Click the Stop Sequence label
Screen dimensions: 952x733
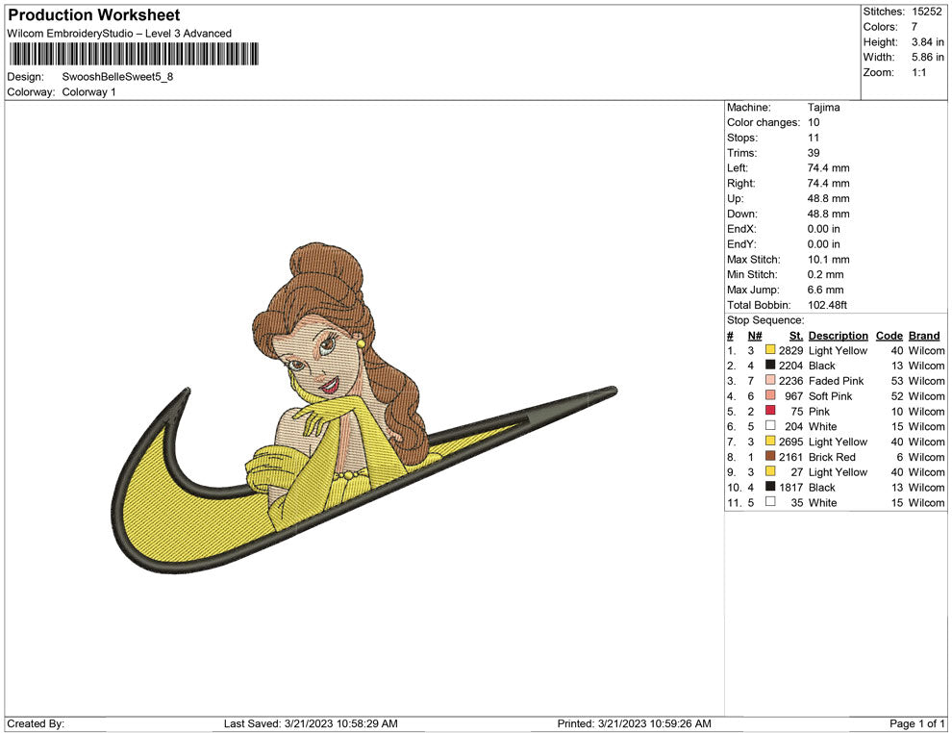765,320
